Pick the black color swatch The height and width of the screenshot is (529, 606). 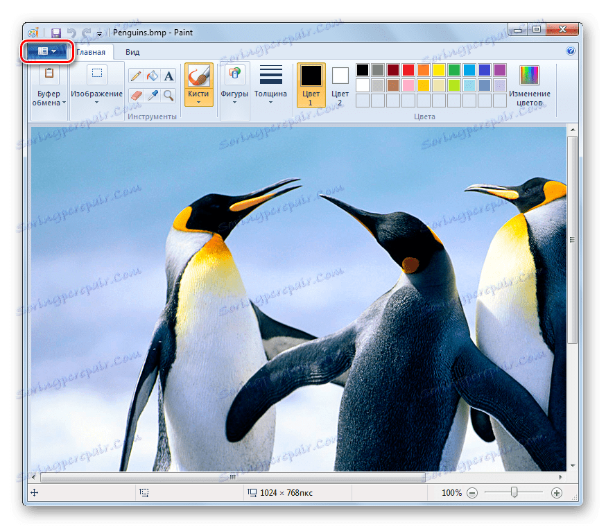(x=363, y=70)
